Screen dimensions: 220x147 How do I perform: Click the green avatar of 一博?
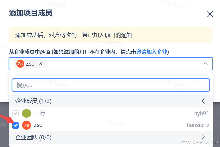pos(26,113)
